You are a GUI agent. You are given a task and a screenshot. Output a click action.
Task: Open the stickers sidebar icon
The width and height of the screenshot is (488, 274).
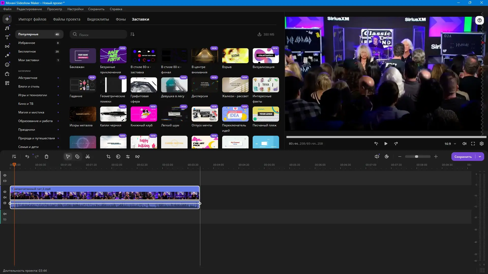click(7, 65)
